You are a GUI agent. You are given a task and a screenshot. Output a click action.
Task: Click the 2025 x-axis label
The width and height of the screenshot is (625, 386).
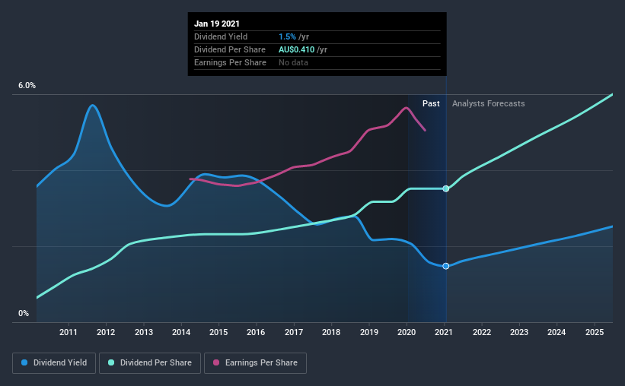(595, 332)
